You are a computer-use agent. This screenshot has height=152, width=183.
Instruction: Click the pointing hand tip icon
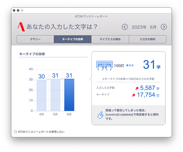(100, 115)
